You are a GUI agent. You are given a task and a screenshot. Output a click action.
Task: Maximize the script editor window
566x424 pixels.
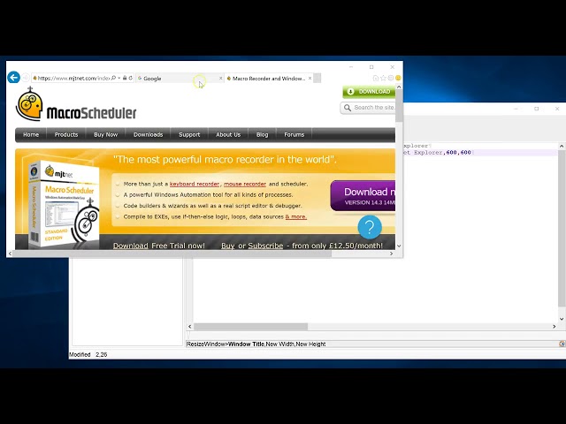(537, 109)
